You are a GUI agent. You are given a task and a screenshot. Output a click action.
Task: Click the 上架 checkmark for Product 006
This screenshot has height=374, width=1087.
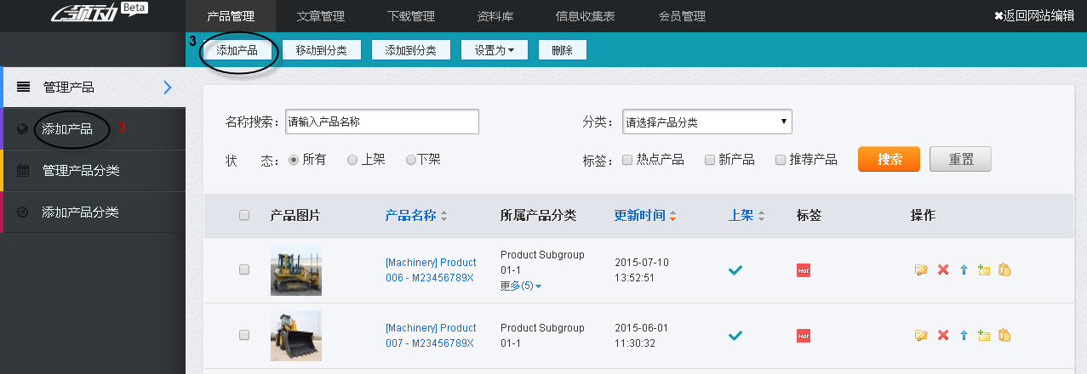coord(735,270)
